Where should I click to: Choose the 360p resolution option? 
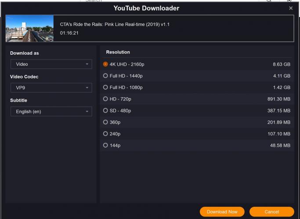click(x=105, y=122)
